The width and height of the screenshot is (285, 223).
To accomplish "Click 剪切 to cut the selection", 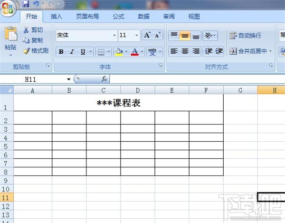I will pyautogui.click(x=33, y=30).
